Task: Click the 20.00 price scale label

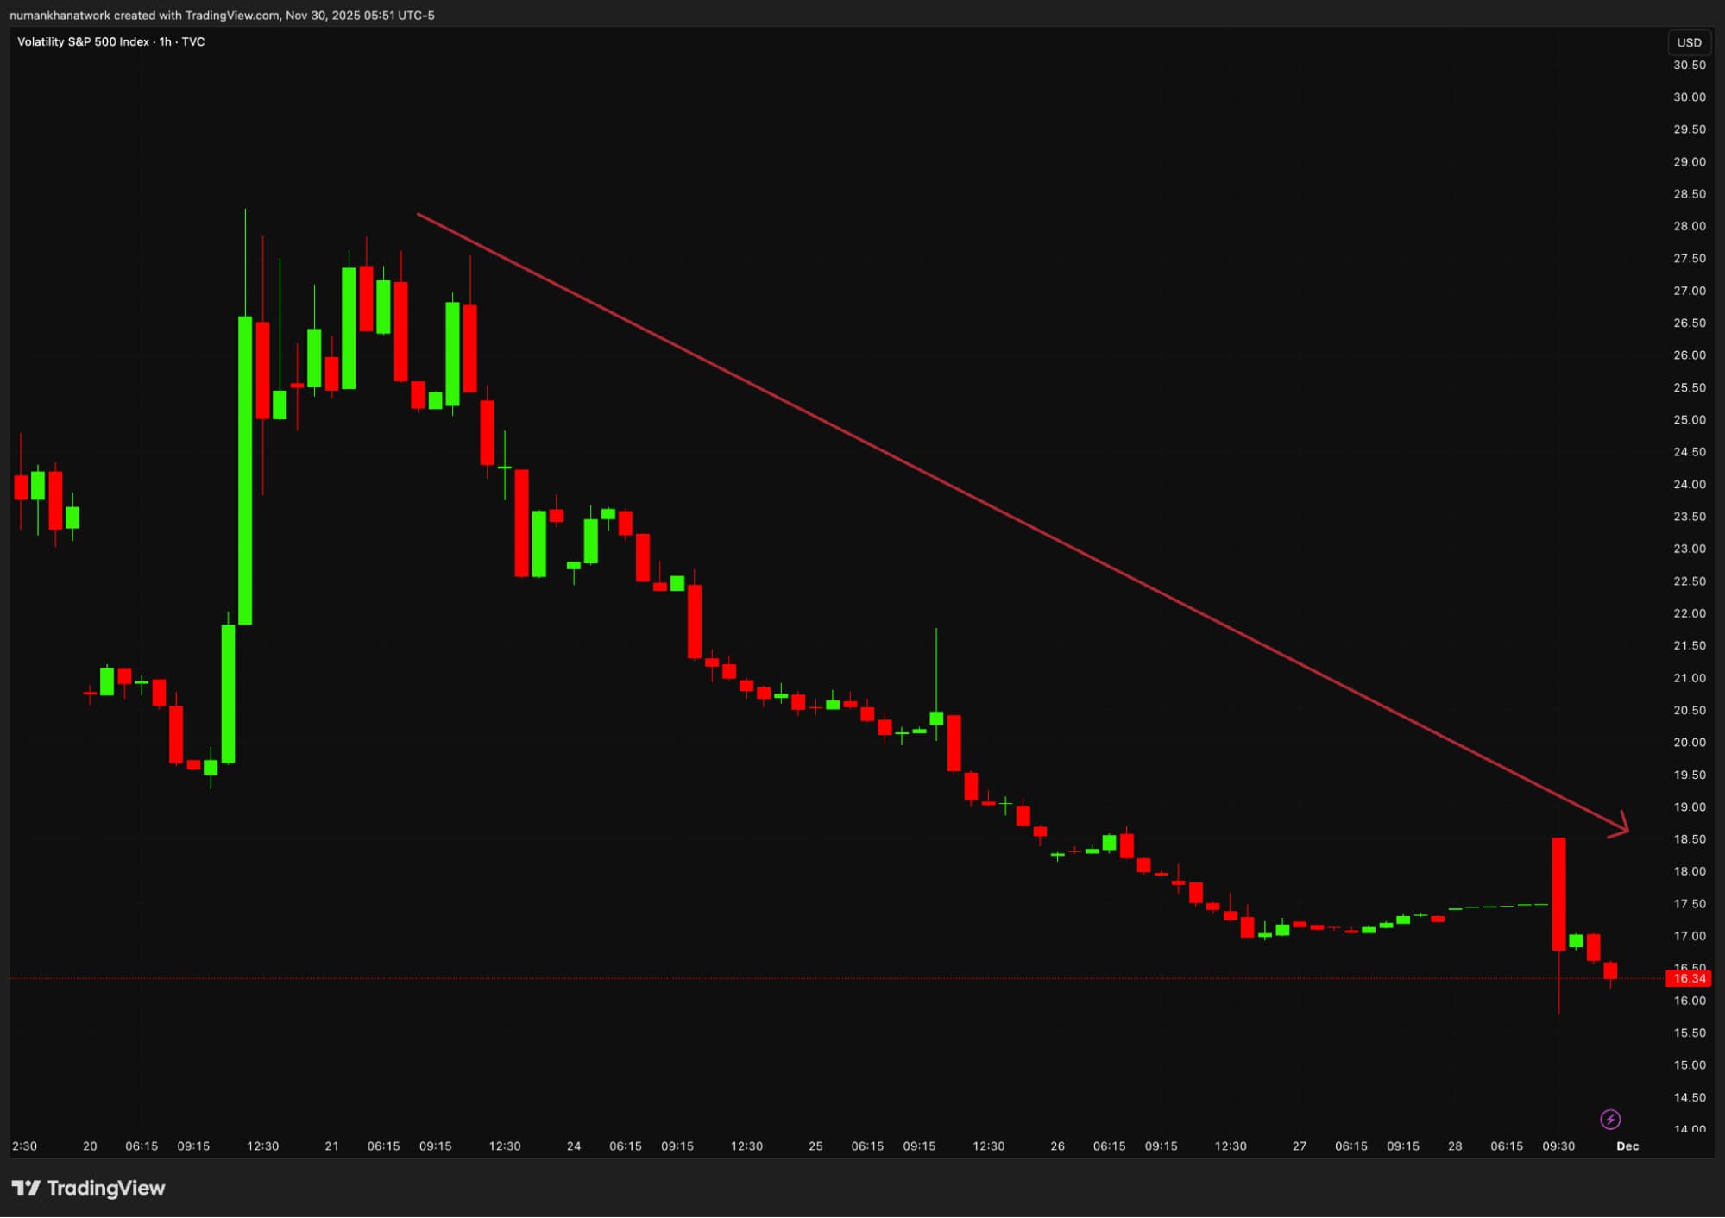Action: click(x=1689, y=743)
